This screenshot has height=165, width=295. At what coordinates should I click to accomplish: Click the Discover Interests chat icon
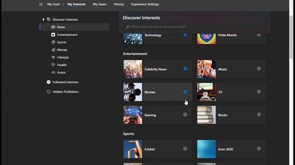tap(48, 19)
